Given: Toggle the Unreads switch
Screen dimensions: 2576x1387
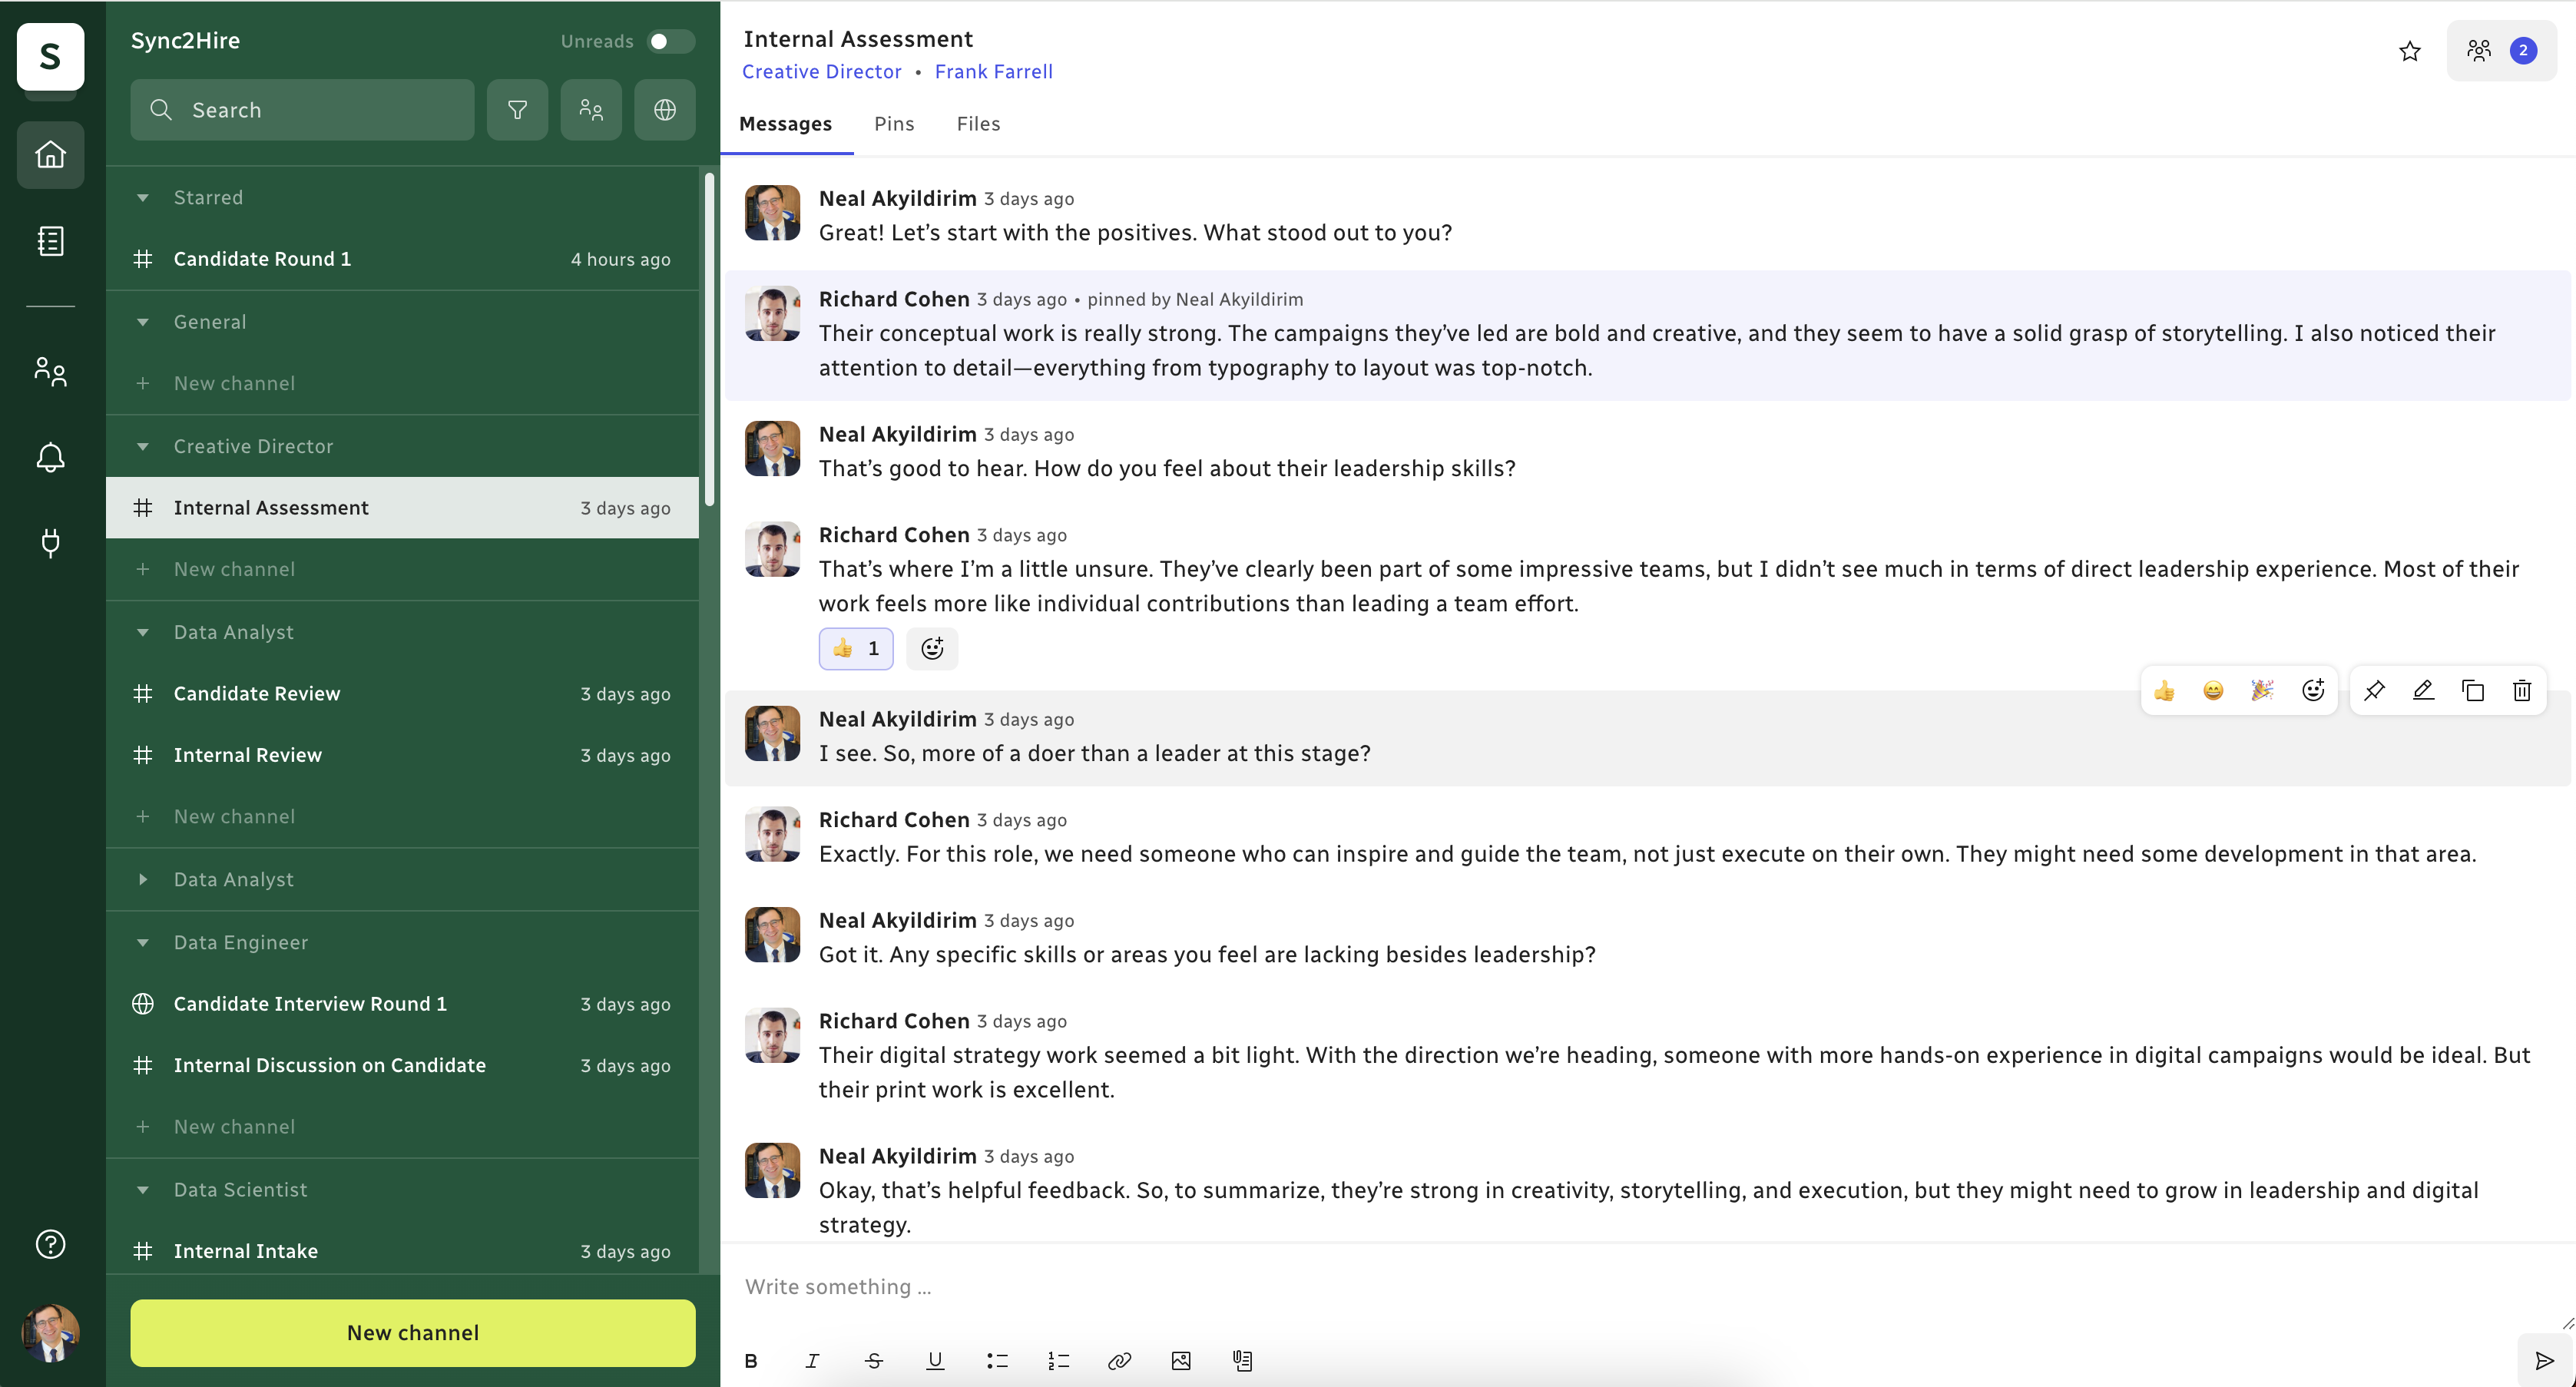Looking at the screenshot, I should 670,41.
